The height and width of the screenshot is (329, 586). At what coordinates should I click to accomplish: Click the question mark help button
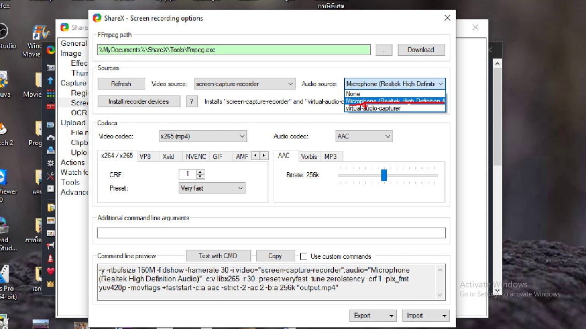pos(192,101)
